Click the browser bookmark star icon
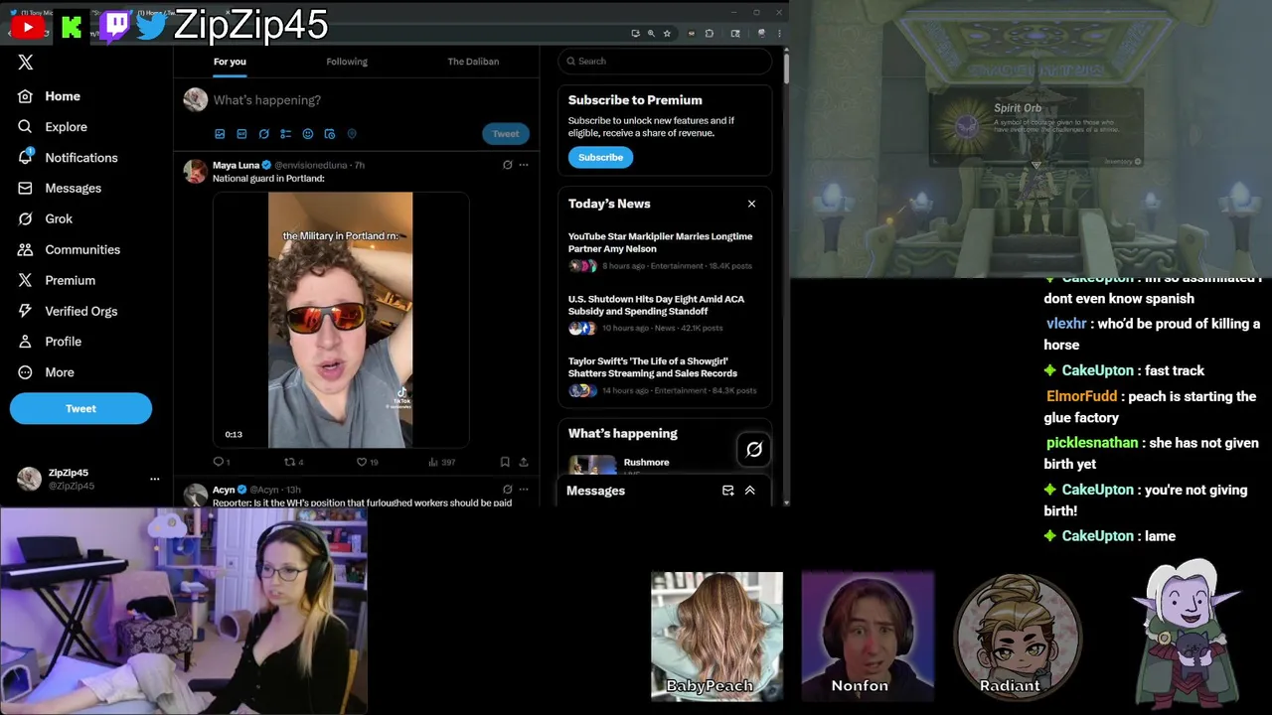 click(667, 33)
